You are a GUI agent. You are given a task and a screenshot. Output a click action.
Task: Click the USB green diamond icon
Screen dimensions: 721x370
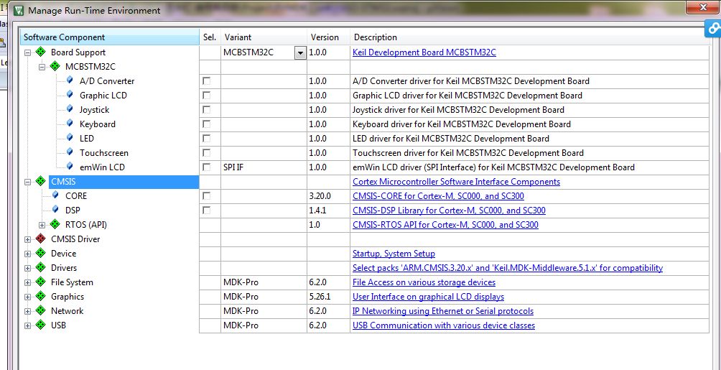[40, 325]
